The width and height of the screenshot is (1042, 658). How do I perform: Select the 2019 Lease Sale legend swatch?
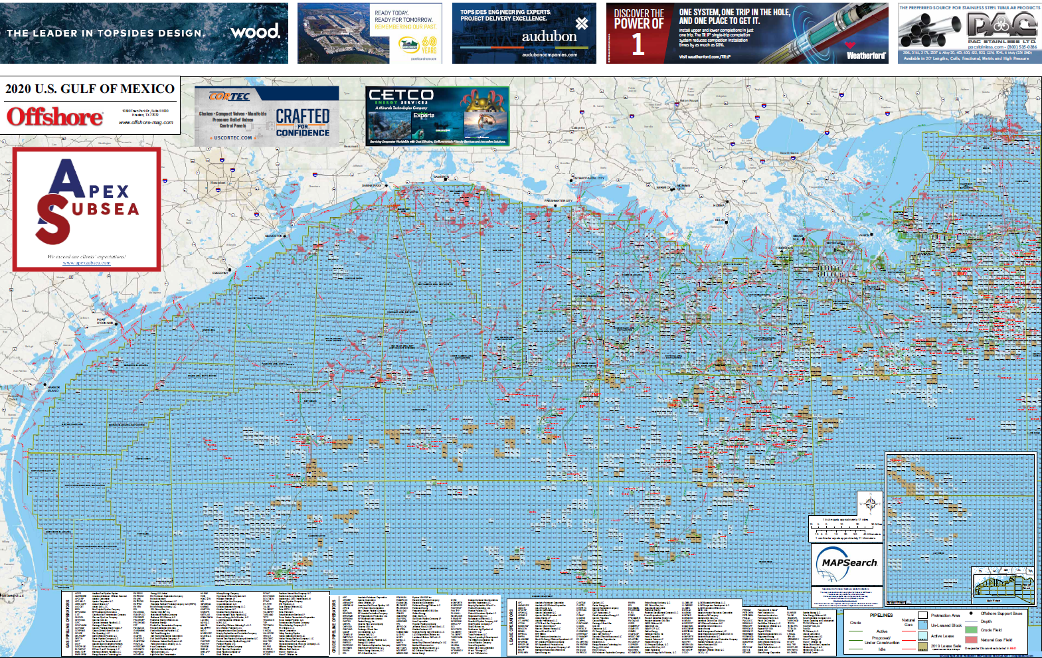[922, 647]
